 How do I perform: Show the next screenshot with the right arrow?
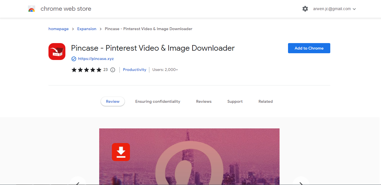click(301, 182)
